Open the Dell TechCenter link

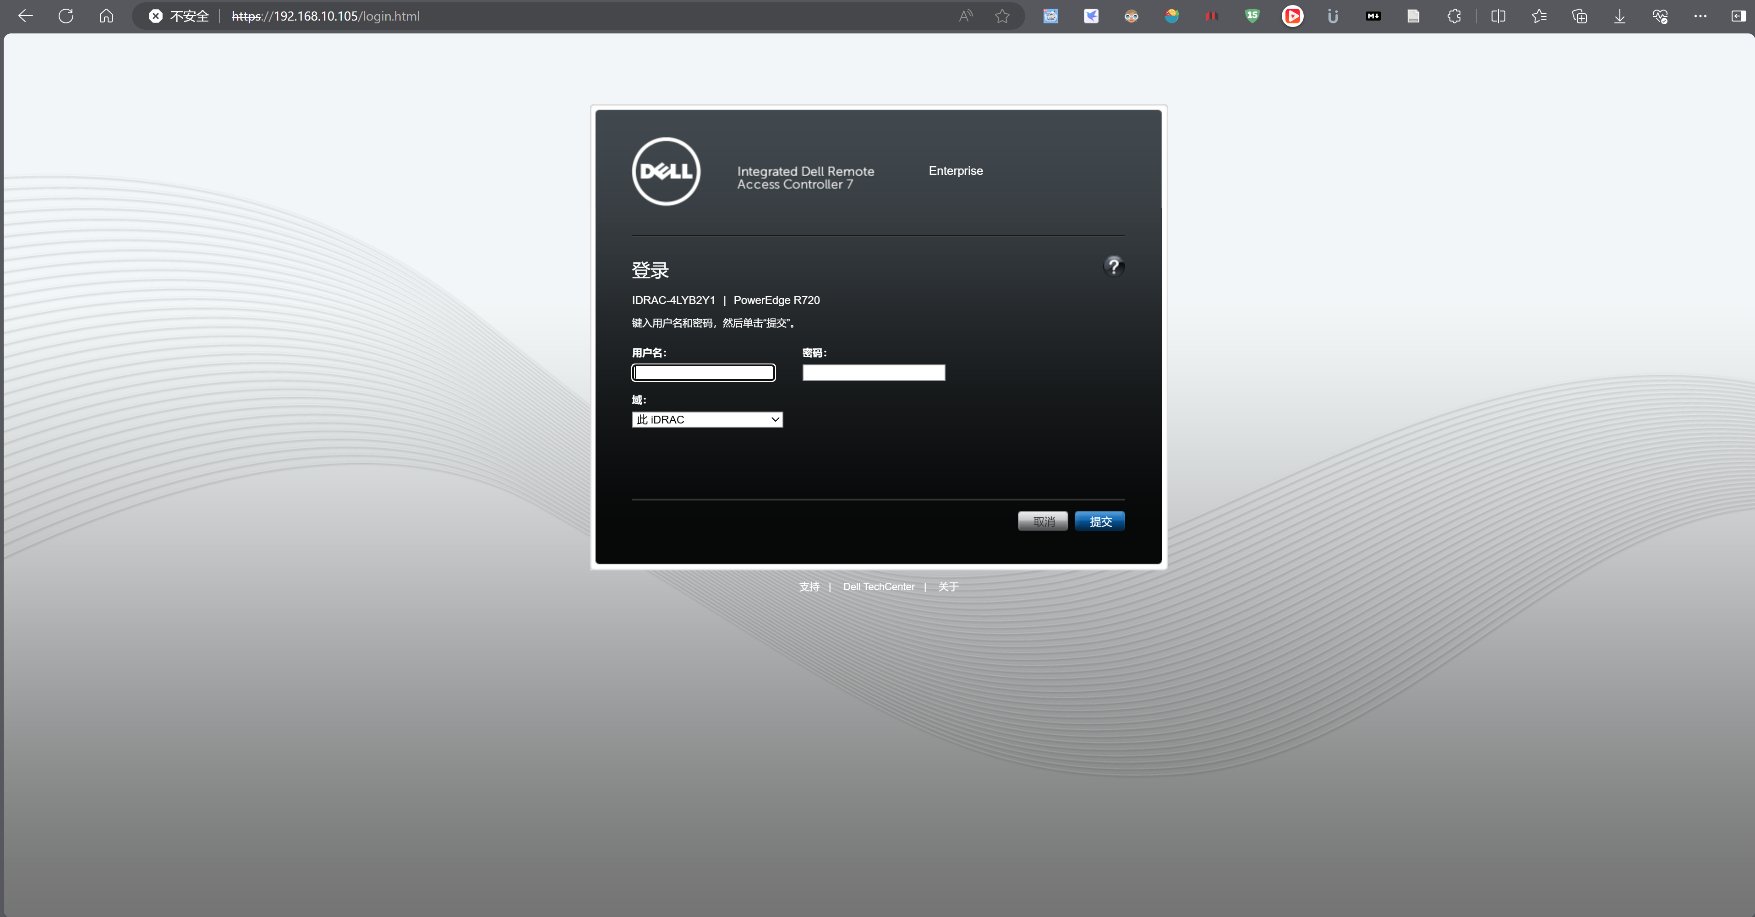click(878, 587)
